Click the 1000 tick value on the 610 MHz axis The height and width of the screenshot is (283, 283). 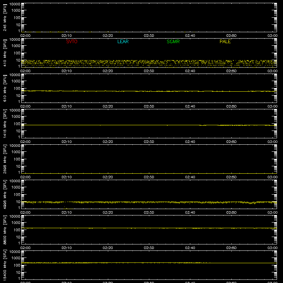point(16,81)
